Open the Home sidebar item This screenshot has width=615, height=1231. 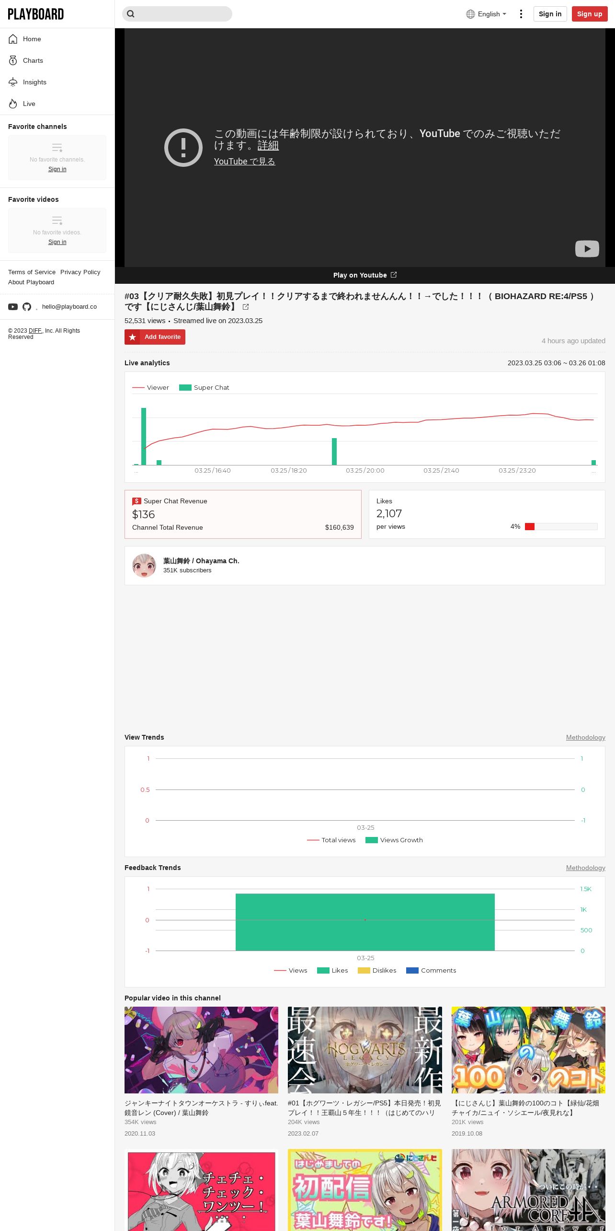point(57,39)
